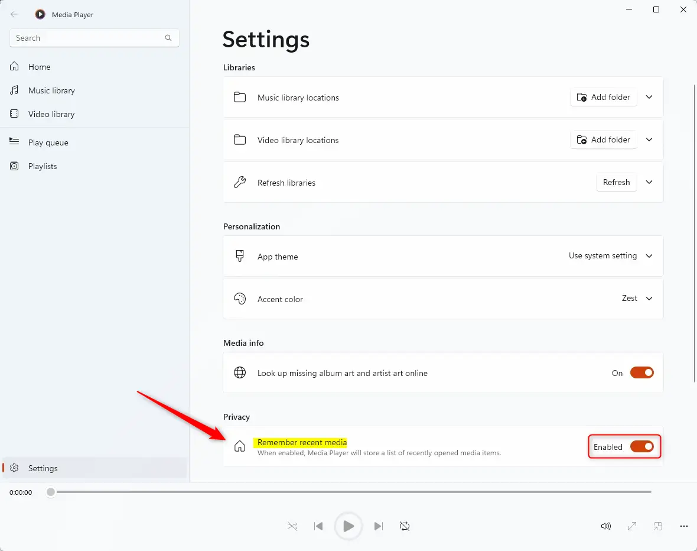
Task: Click the Refresh libraries button
Action: 616,182
